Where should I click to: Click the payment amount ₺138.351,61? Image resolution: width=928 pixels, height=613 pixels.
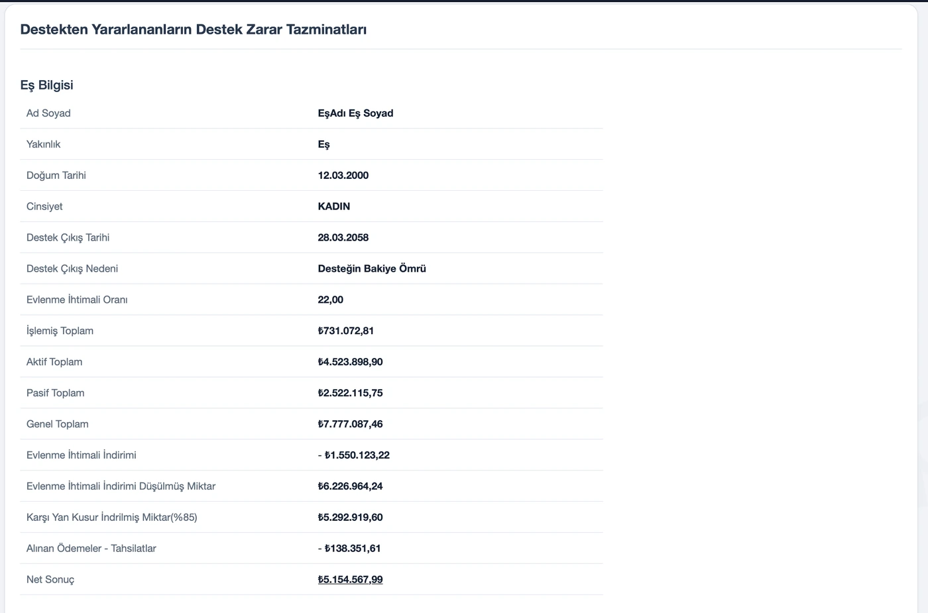tap(353, 549)
